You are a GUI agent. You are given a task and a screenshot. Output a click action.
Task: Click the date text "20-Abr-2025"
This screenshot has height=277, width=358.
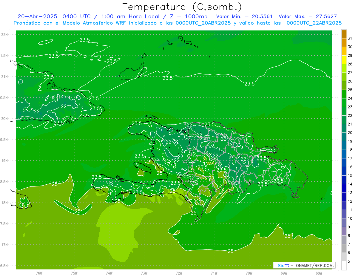coord(37,16)
